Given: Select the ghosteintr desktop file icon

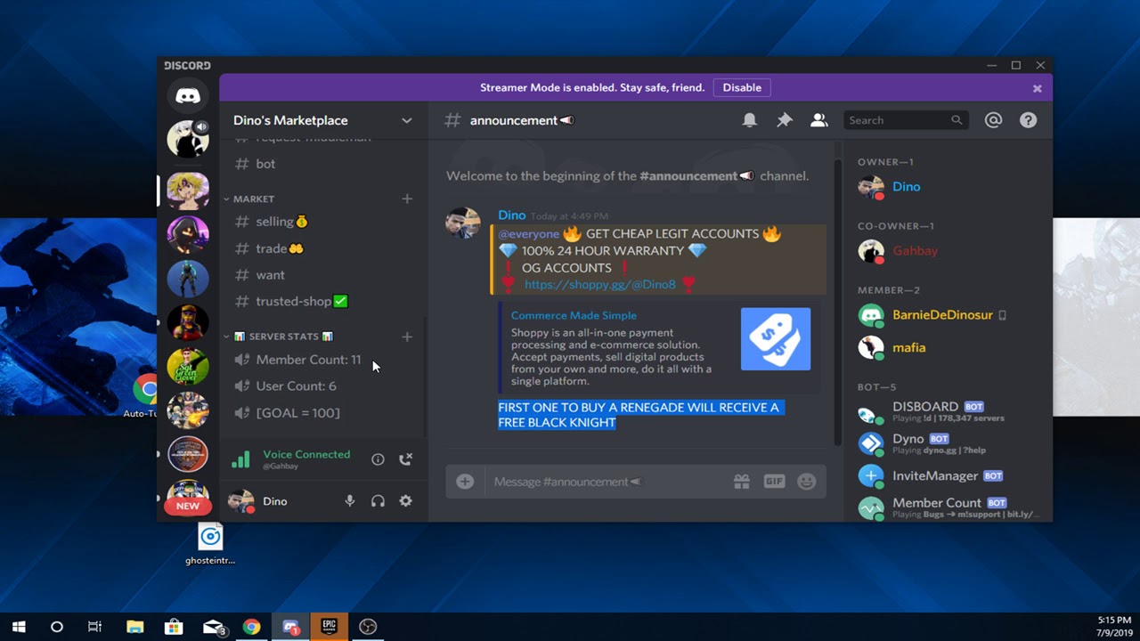Looking at the screenshot, I should [210, 544].
